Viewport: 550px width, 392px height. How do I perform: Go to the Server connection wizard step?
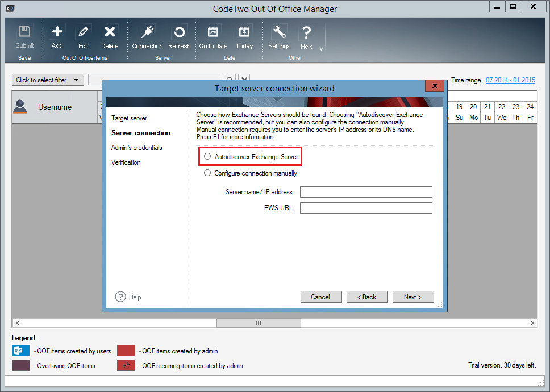coord(141,133)
